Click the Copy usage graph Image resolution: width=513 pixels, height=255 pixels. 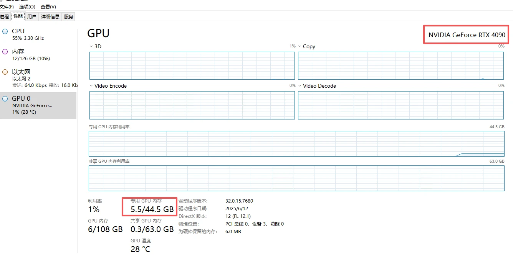tap(400, 65)
